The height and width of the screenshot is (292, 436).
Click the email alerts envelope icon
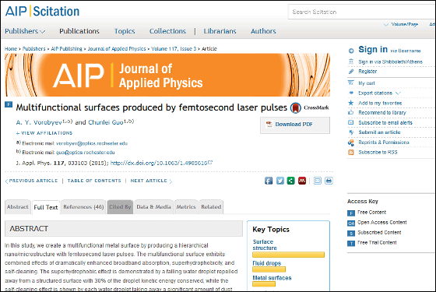pyautogui.click(x=351, y=123)
